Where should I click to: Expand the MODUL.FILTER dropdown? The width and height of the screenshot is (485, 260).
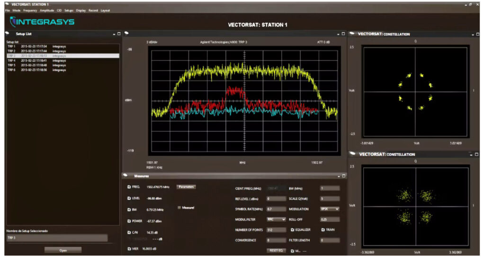pyautogui.click(x=277, y=219)
